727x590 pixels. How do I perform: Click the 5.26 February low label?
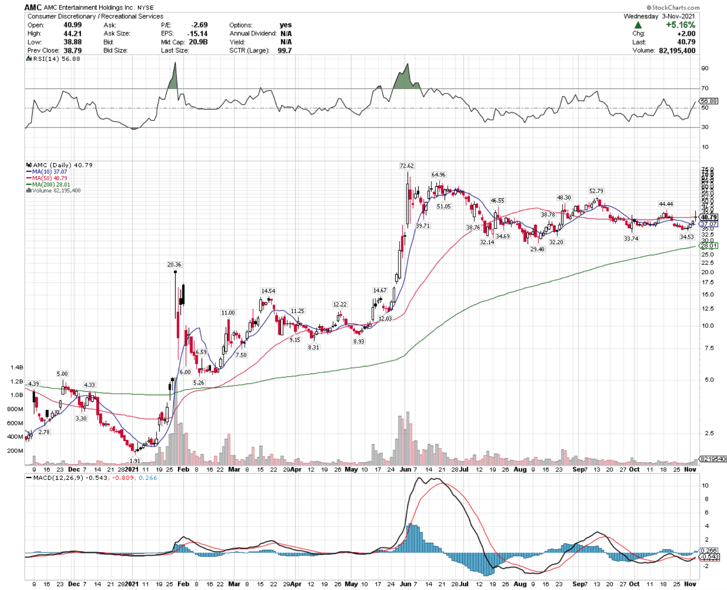point(199,383)
